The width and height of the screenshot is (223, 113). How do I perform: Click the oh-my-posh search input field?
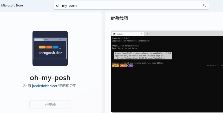[131, 5]
